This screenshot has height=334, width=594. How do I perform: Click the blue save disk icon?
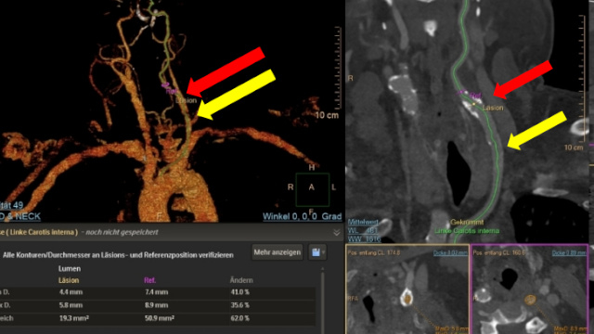[316, 252]
